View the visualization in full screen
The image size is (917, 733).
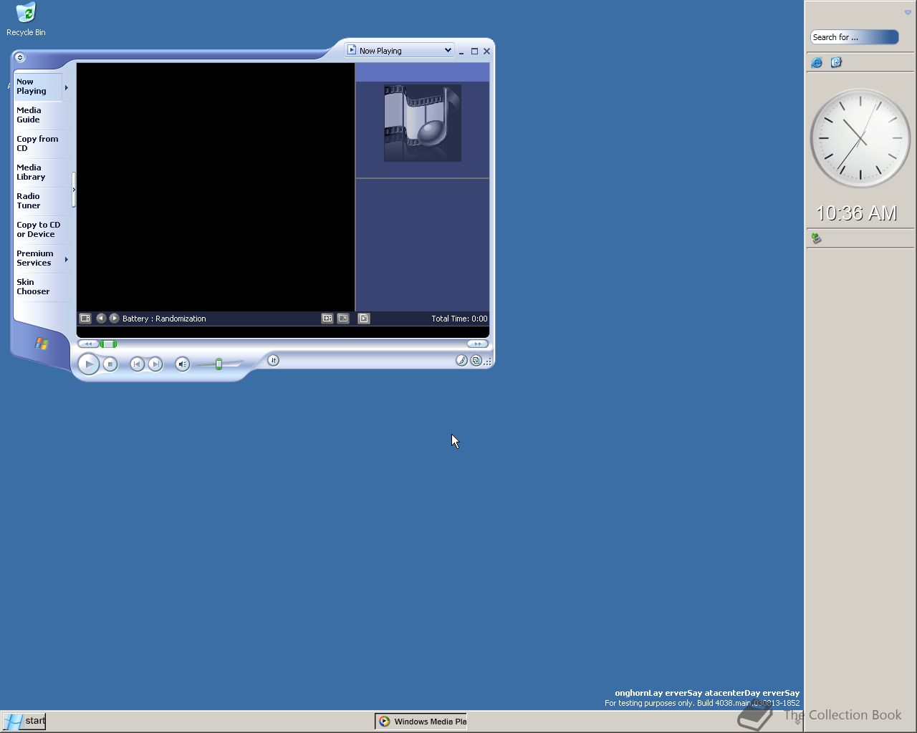pos(343,318)
